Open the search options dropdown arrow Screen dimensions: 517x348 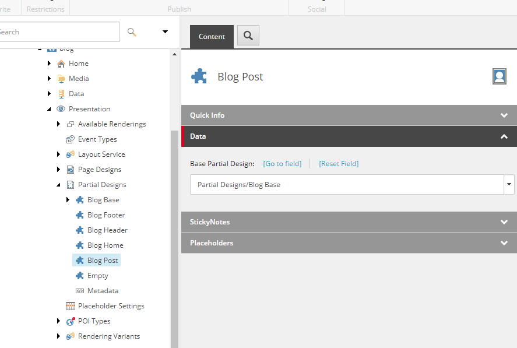pyautogui.click(x=165, y=31)
